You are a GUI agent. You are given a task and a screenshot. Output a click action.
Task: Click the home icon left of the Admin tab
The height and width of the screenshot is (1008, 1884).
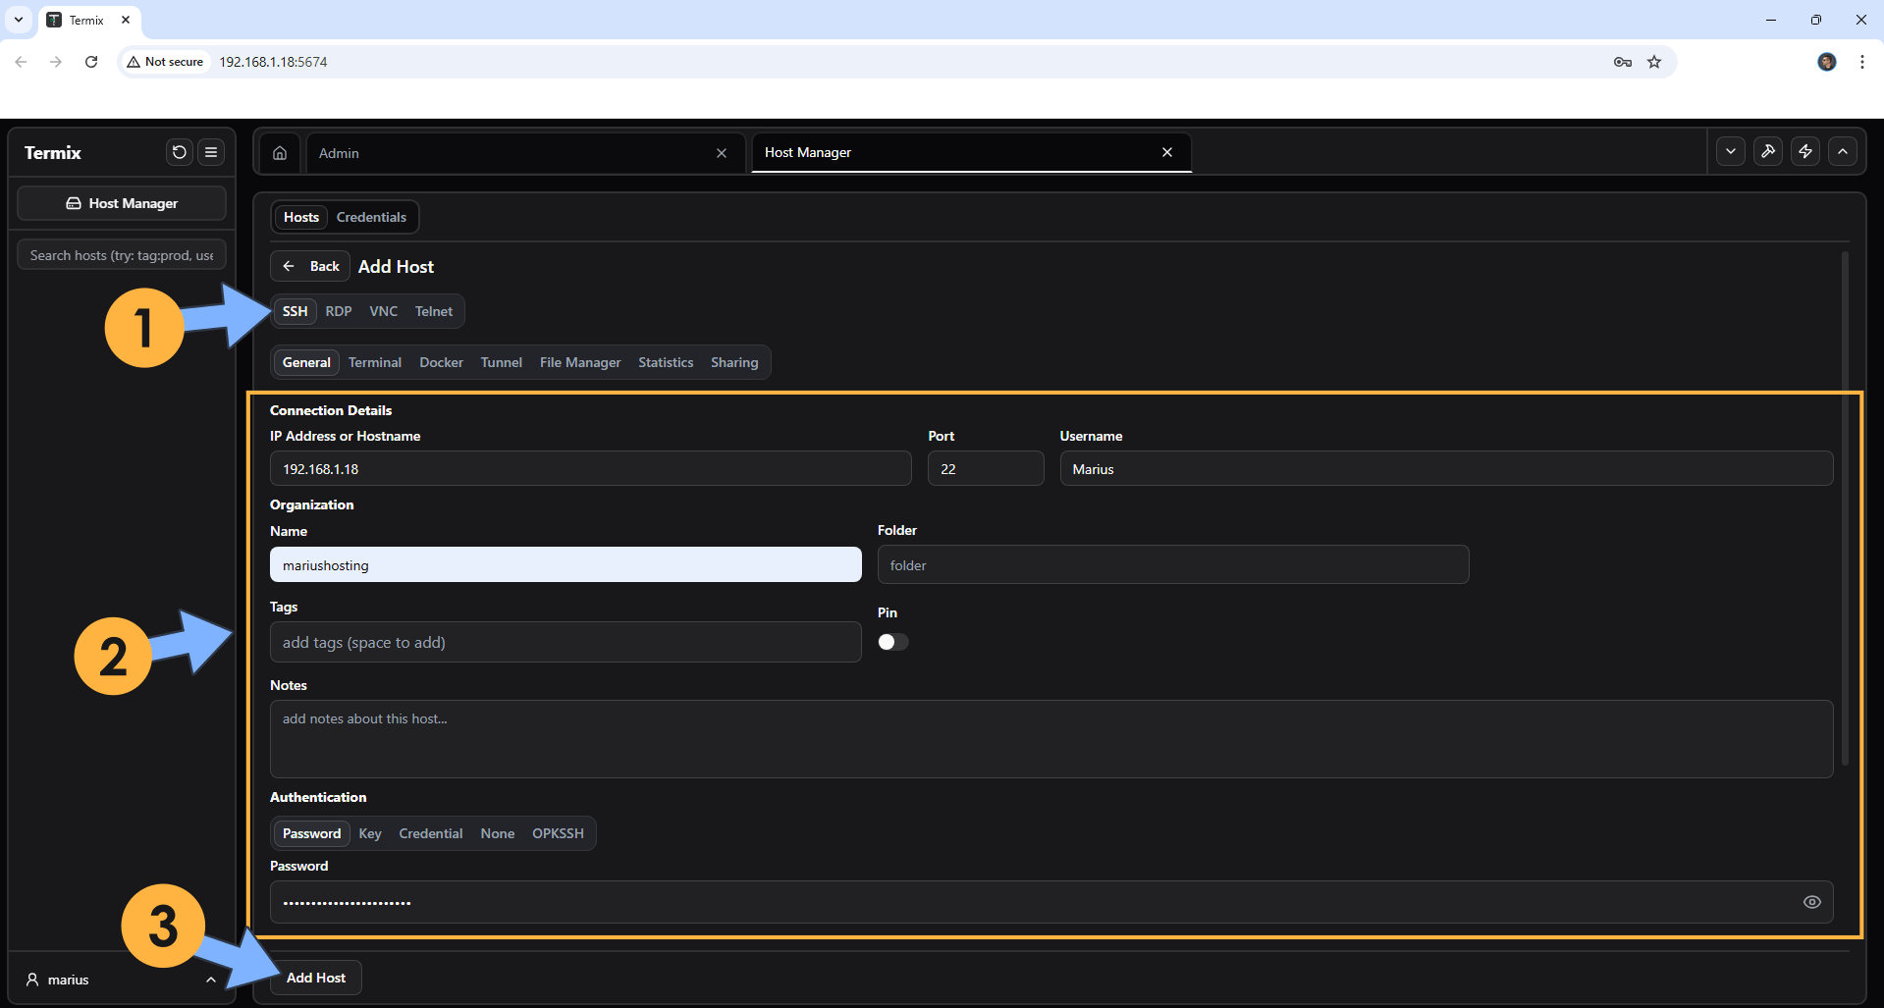(x=279, y=152)
